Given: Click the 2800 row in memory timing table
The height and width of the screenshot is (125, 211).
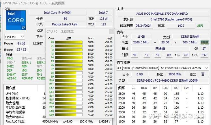Looking at the screenshot, I should 162,94.
